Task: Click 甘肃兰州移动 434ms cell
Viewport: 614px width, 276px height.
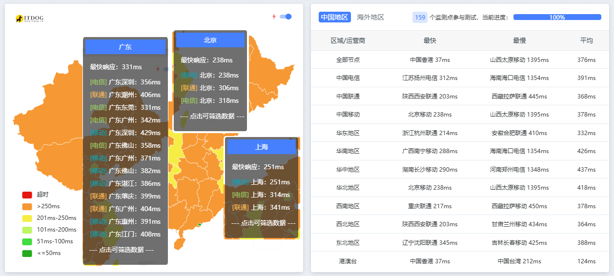Action: tap(519, 224)
